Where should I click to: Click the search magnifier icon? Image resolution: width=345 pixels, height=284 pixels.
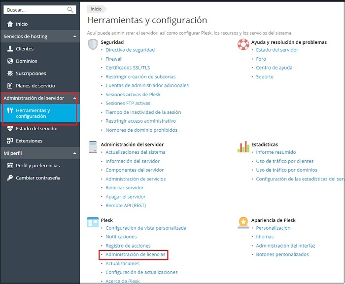click(x=70, y=10)
